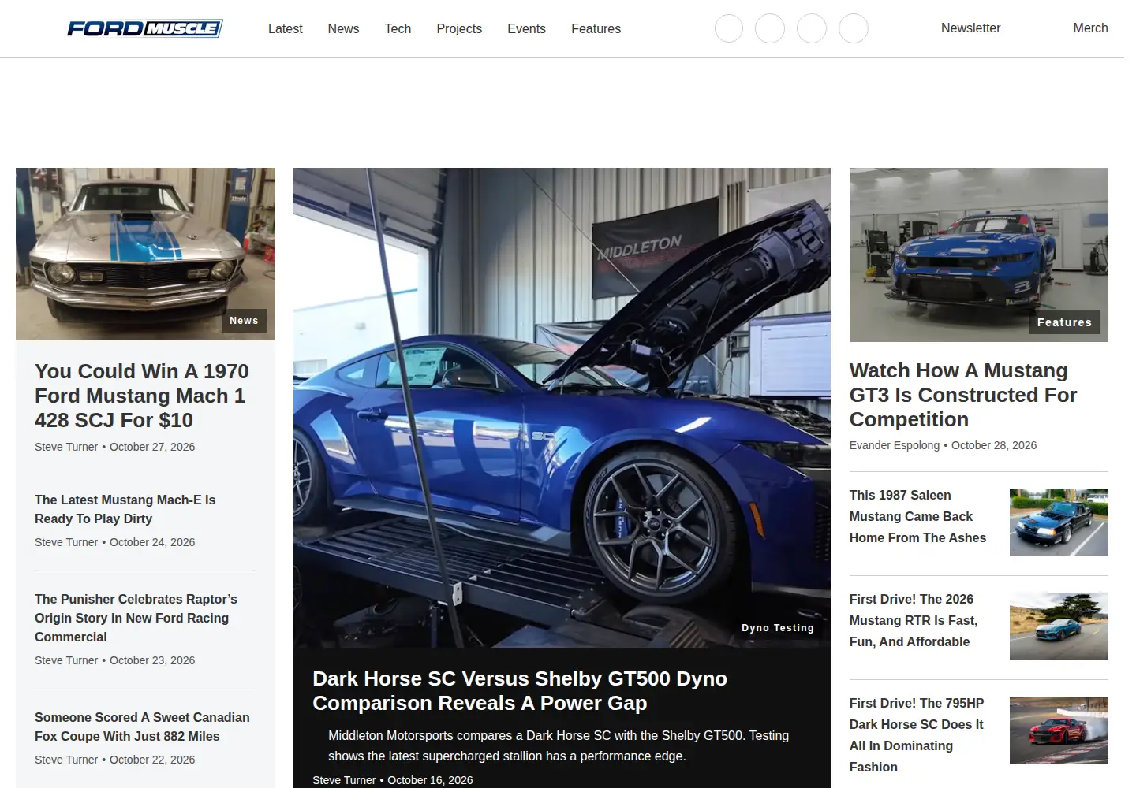This screenshot has width=1136, height=788.
Task: Open 'Dark Horse SC Versus Shelby GT500' headline
Action: coord(520,691)
